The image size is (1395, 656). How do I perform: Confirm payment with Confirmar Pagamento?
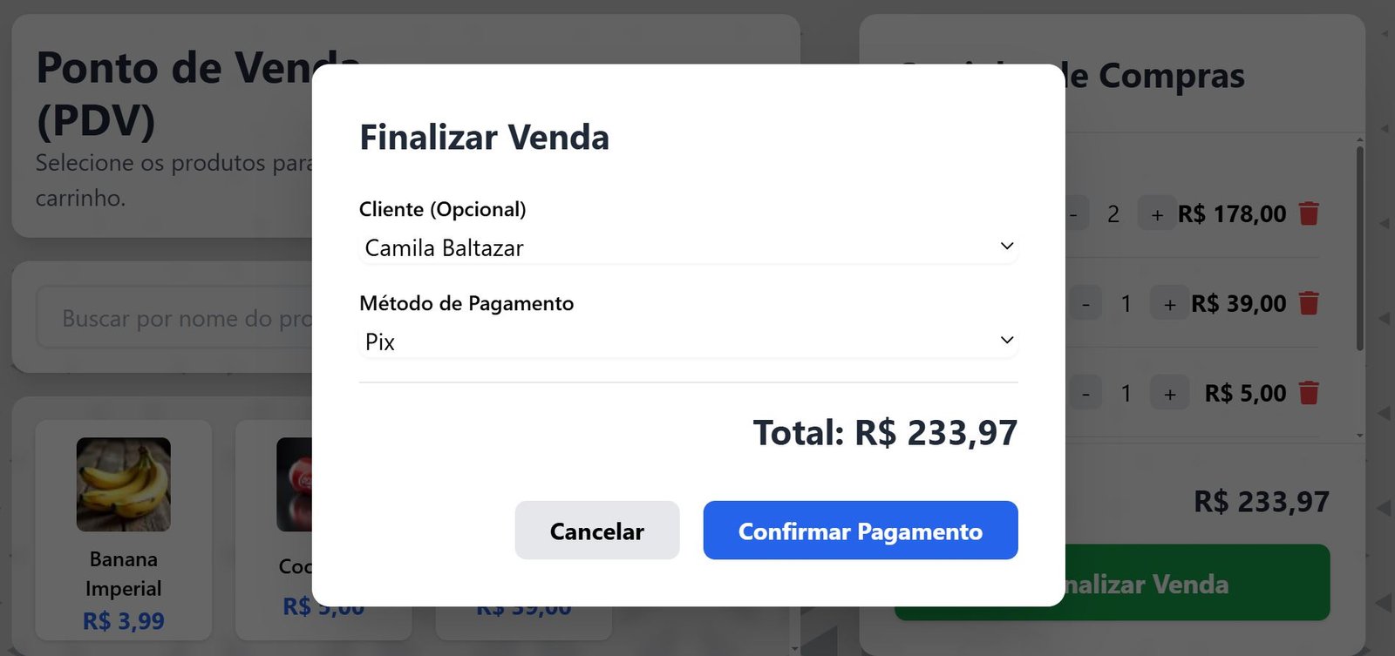(861, 530)
